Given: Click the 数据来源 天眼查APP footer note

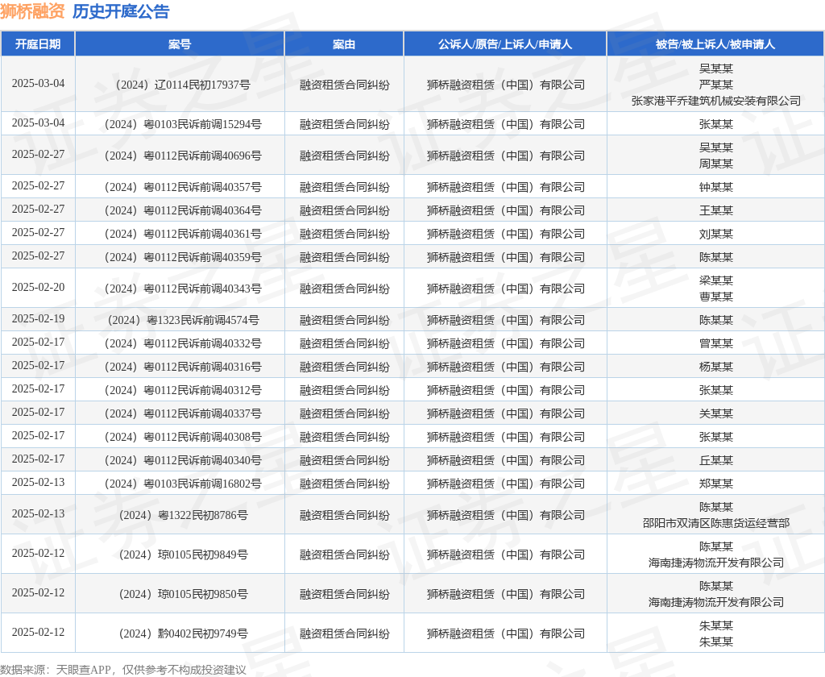Looking at the screenshot, I should click(x=123, y=670).
